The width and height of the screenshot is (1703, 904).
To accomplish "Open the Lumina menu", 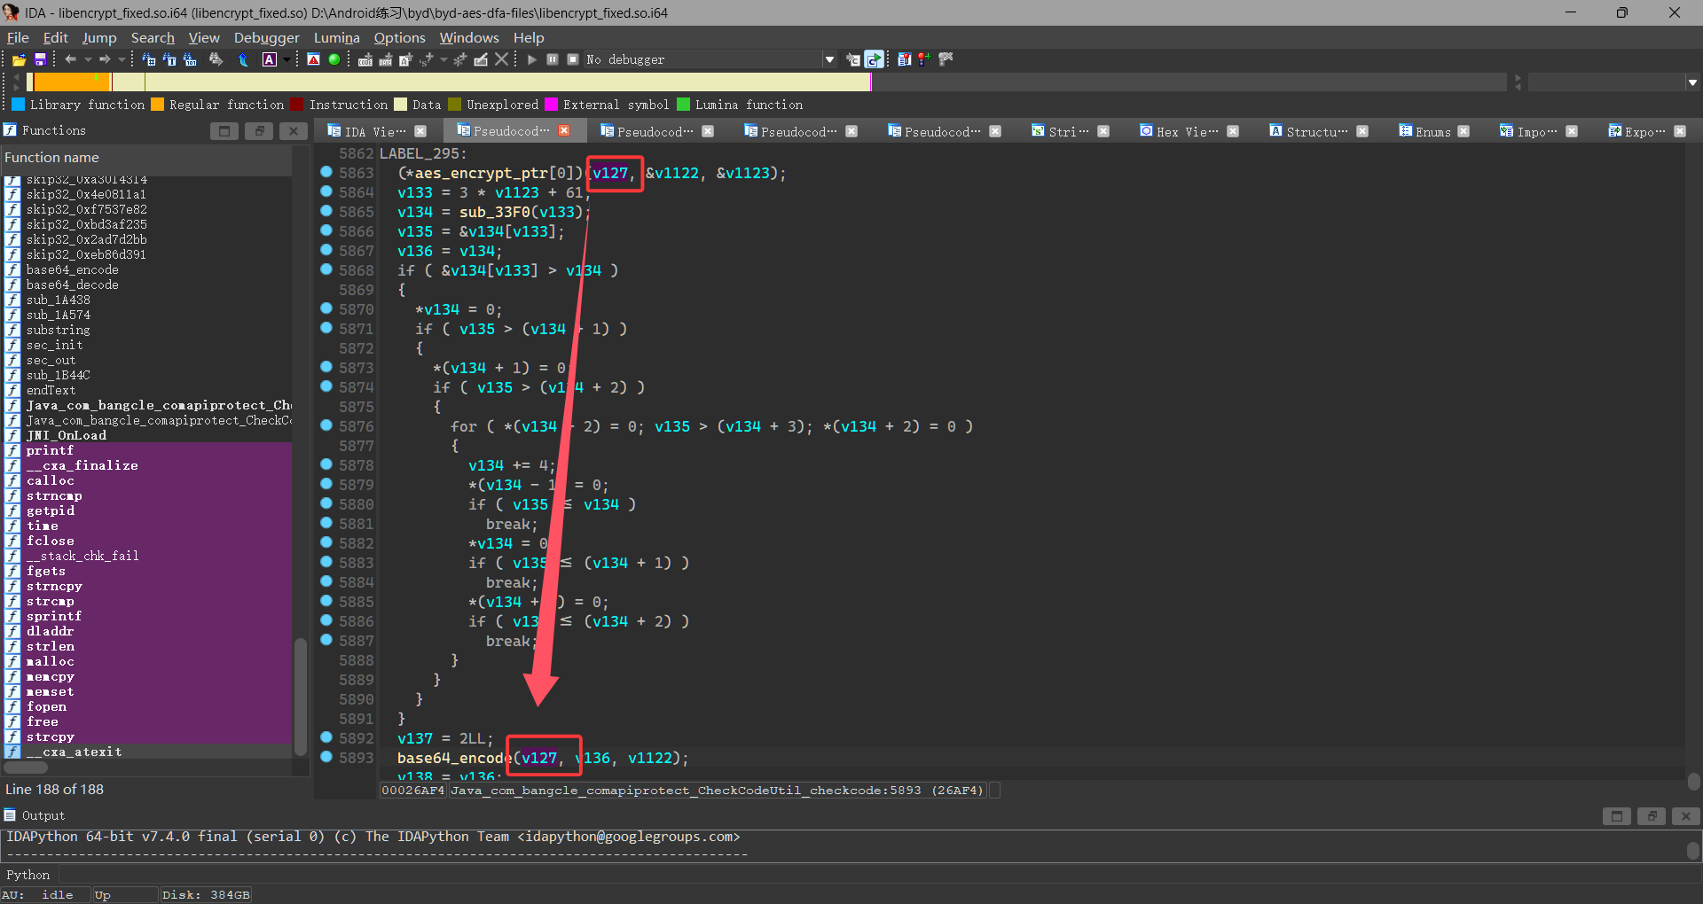I will 336,37.
